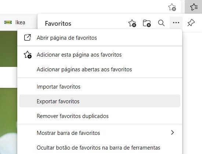Click the add-to-favorites star in address bar
This screenshot has width=202, height=154.
(x=172, y=7)
